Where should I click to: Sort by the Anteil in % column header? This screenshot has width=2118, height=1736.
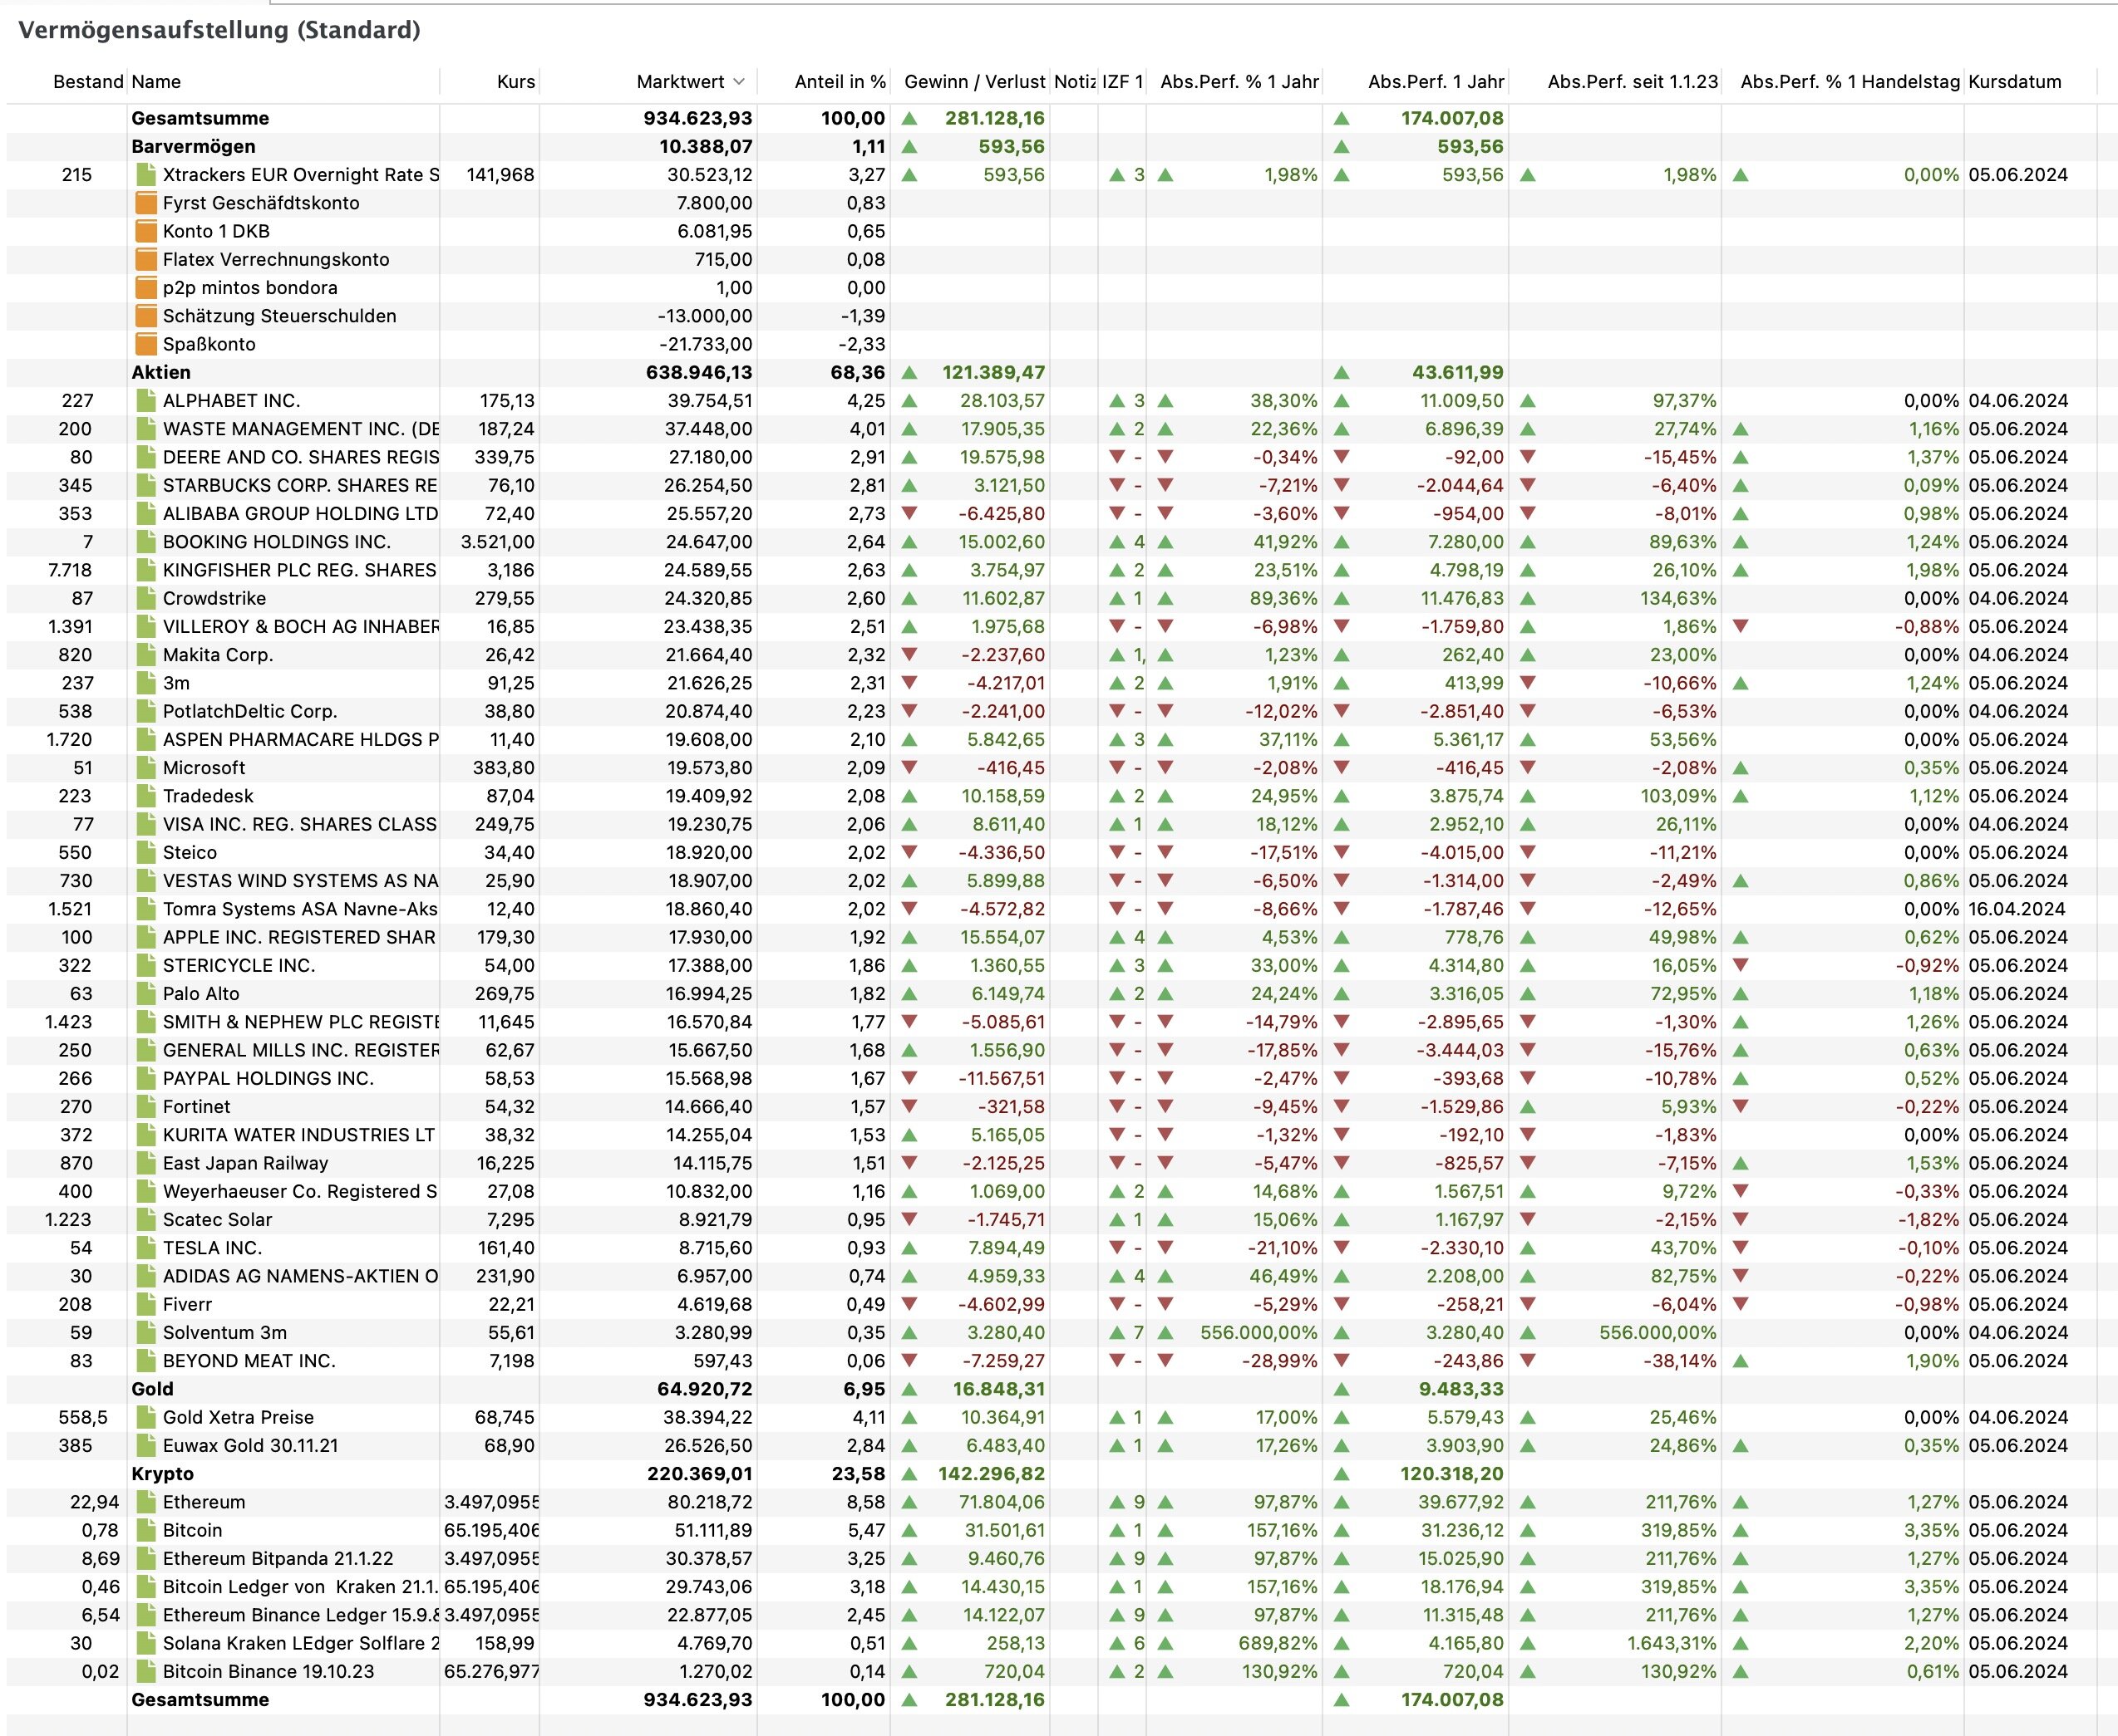[x=840, y=82]
